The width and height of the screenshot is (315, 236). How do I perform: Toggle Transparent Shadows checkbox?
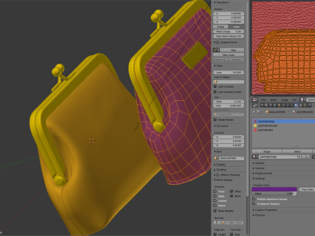[x=254, y=204]
